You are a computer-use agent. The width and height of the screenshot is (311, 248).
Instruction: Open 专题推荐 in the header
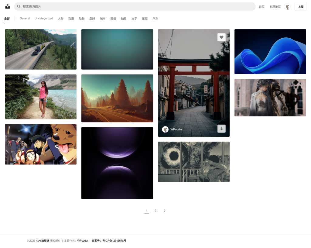275,7
